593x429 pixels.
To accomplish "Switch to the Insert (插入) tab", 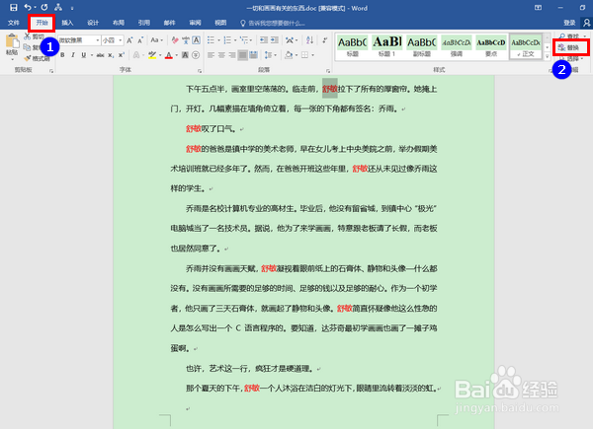I will (67, 23).
